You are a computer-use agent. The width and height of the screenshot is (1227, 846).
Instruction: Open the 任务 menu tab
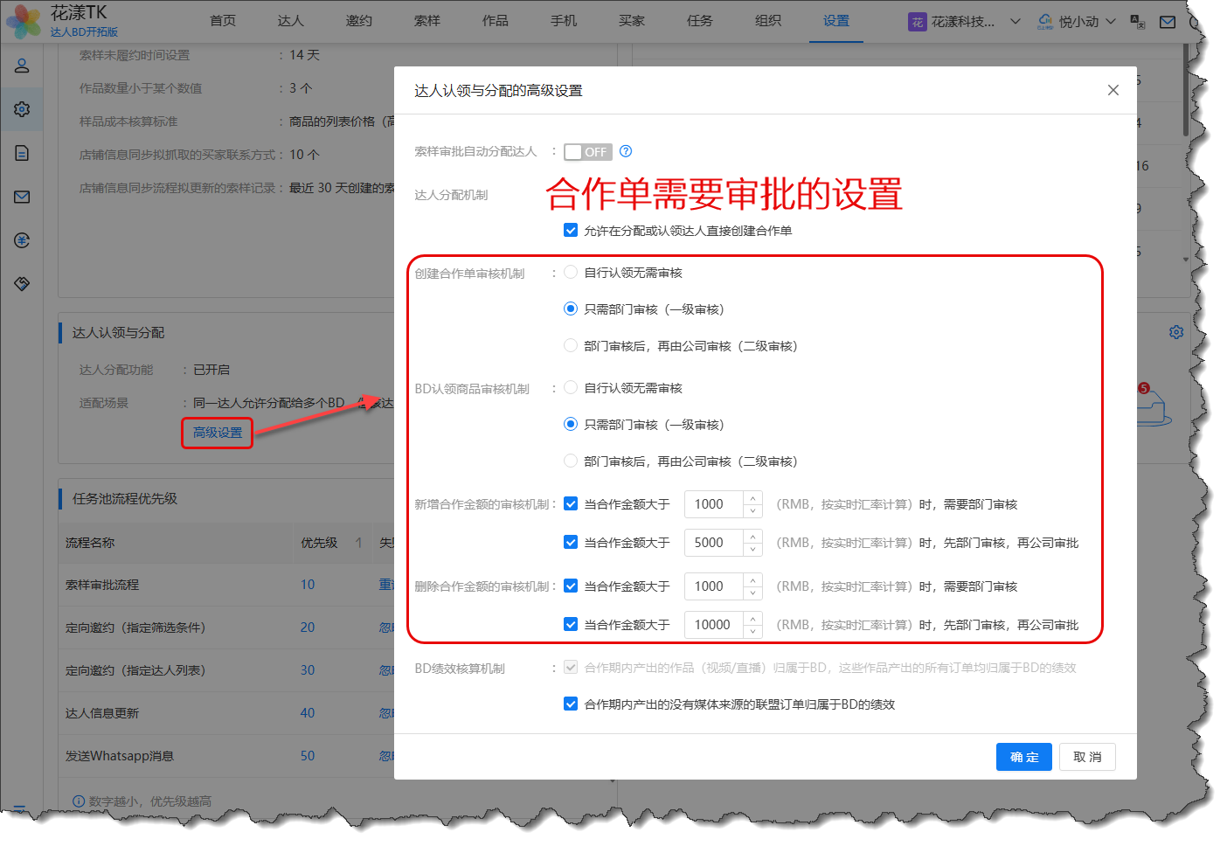click(699, 21)
